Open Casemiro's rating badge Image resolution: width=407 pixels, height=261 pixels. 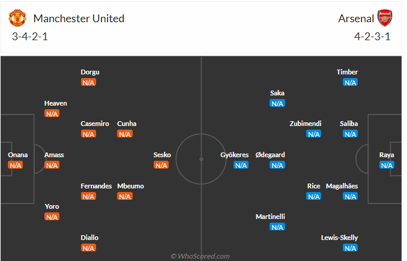click(x=89, y=134)
